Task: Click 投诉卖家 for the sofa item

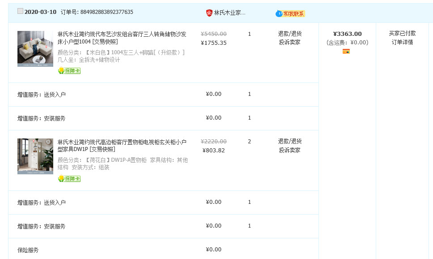Action: (x=290, y=42)
